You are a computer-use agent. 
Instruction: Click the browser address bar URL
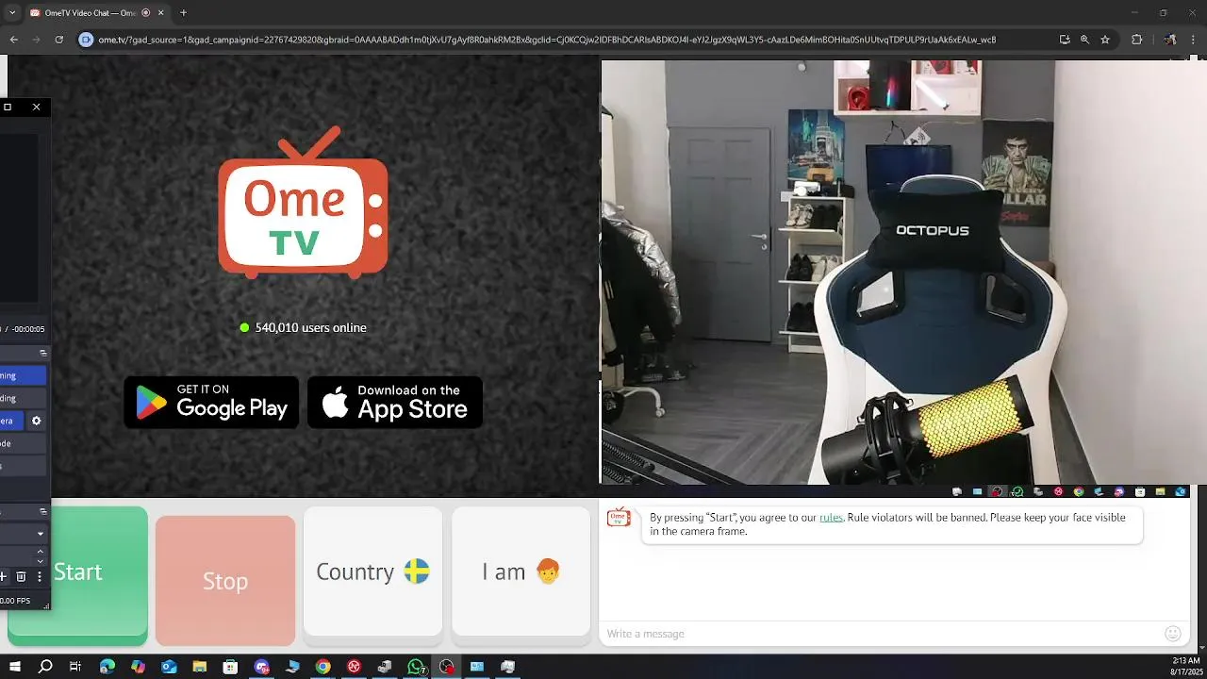coord(547,40)
